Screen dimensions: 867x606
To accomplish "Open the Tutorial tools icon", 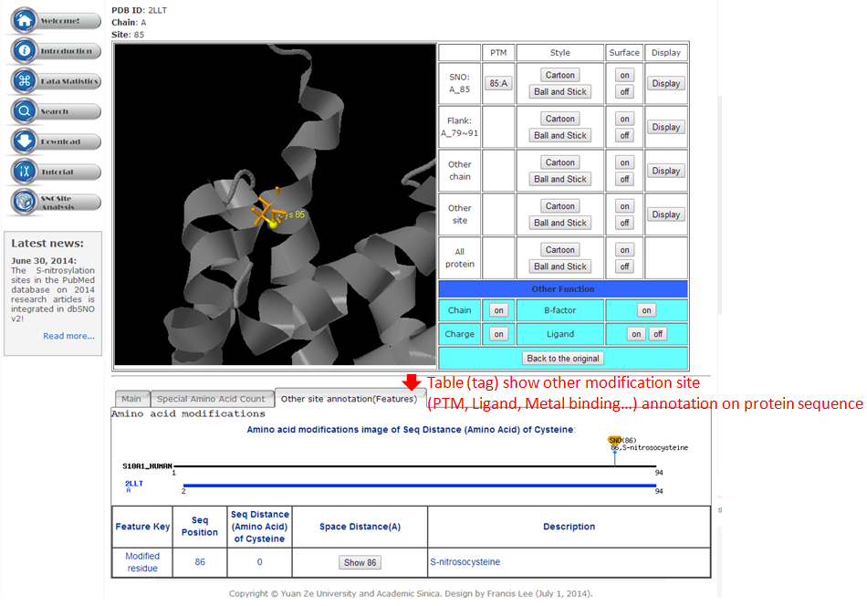I will [x=24, y=172].
